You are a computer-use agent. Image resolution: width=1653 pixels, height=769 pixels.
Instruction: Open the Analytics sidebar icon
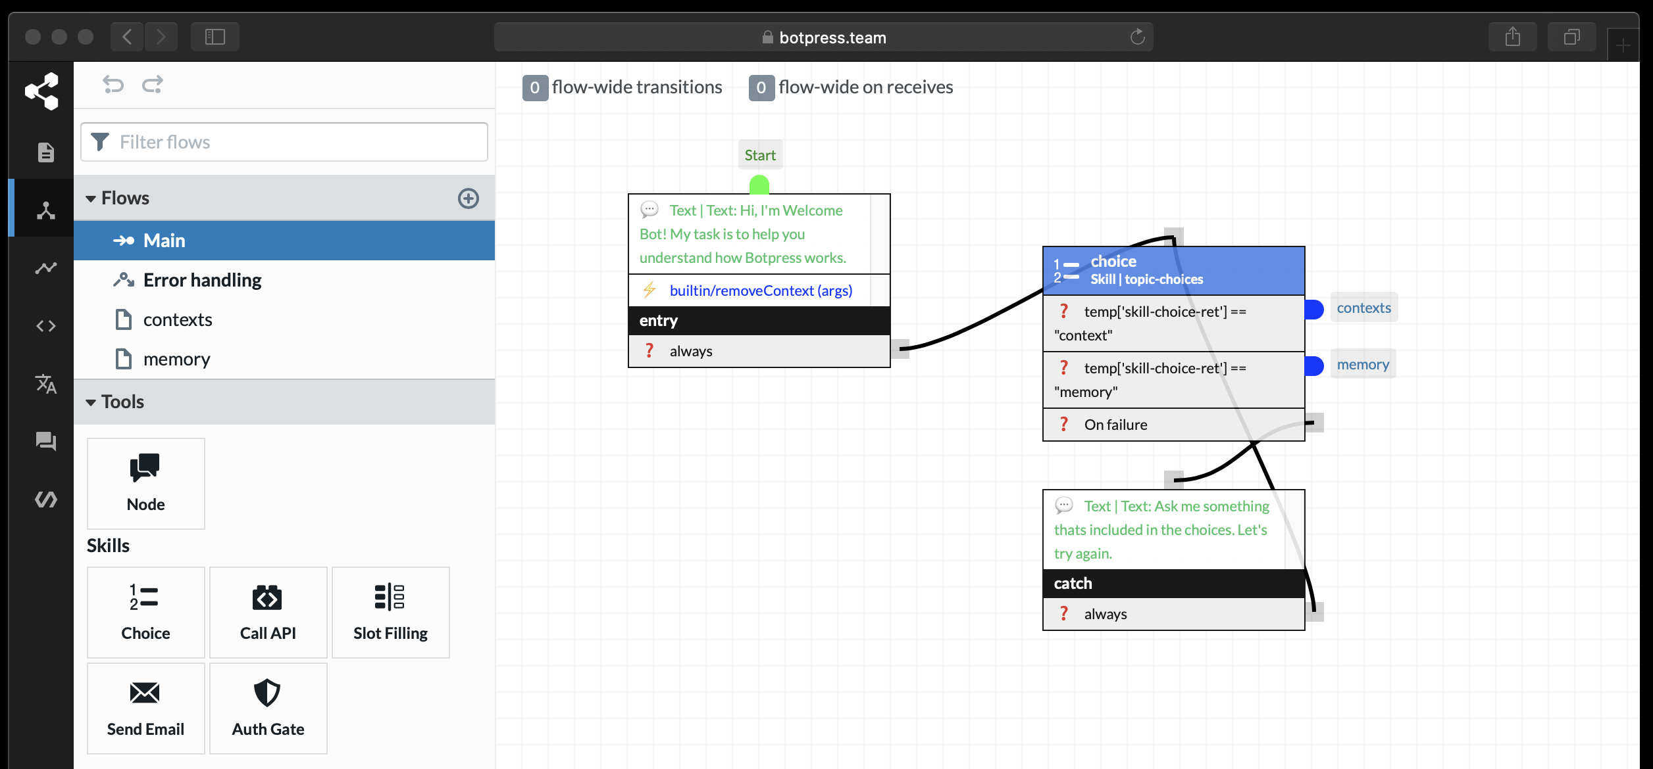(x=45, y=268)
